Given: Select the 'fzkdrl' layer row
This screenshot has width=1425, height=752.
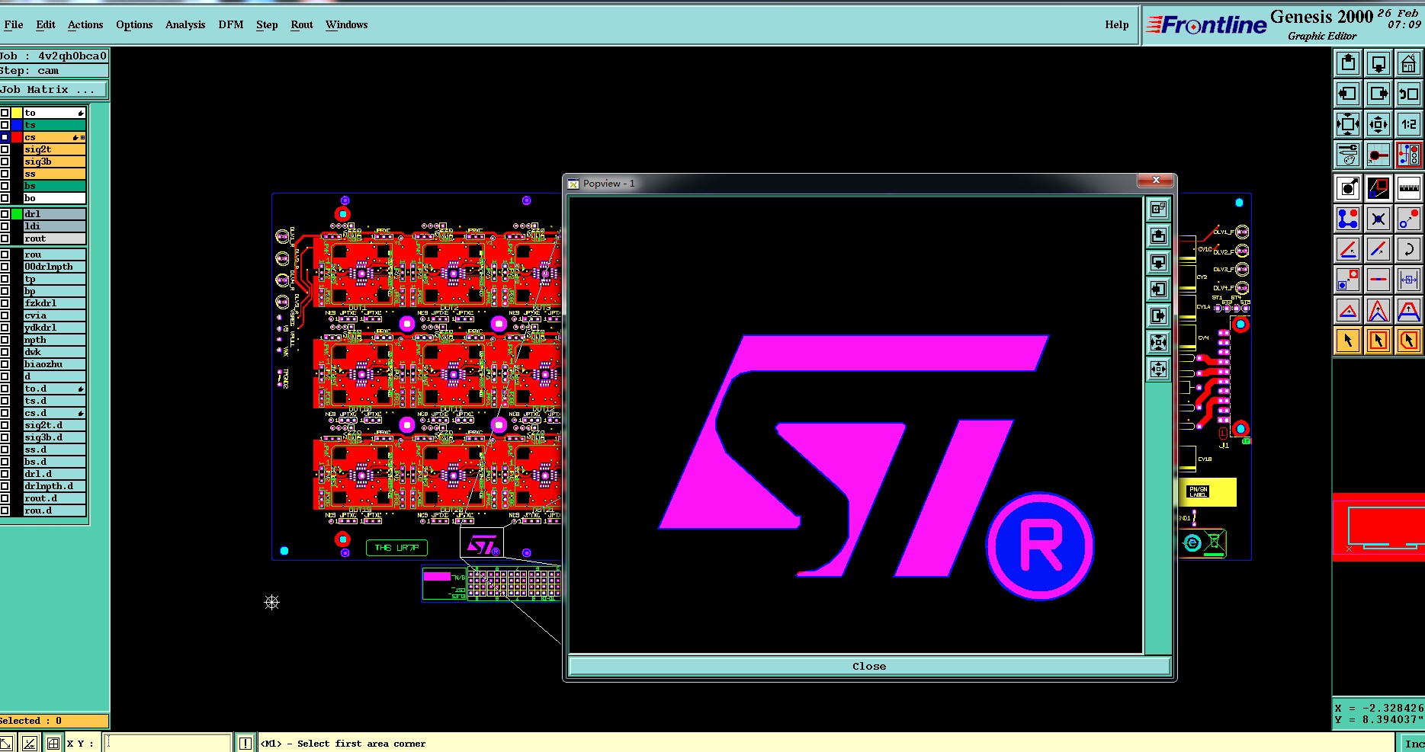Looking at the screenshot, I should 54,303.
